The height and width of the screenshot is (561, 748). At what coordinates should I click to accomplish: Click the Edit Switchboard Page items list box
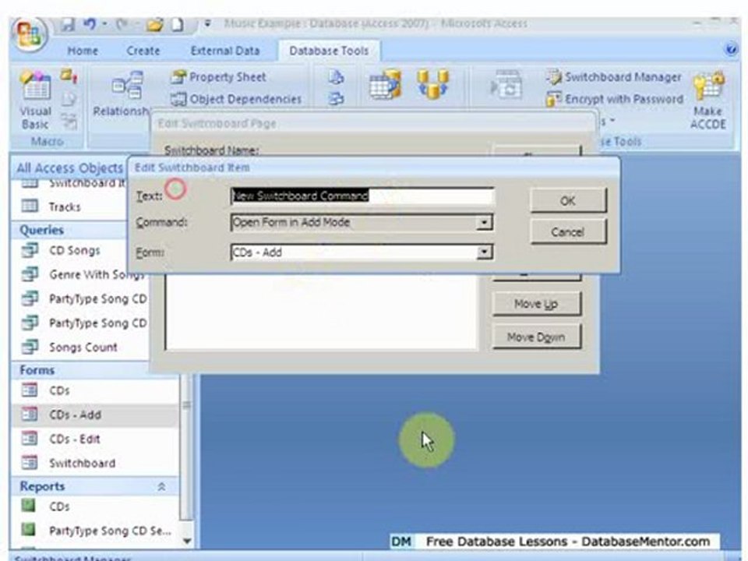(x=321, y=312)
